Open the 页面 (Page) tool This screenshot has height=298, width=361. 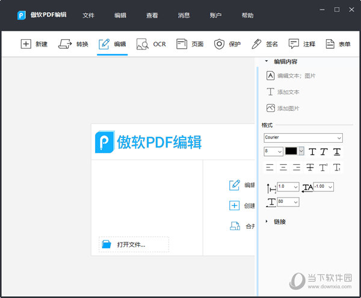click(190, 44)
